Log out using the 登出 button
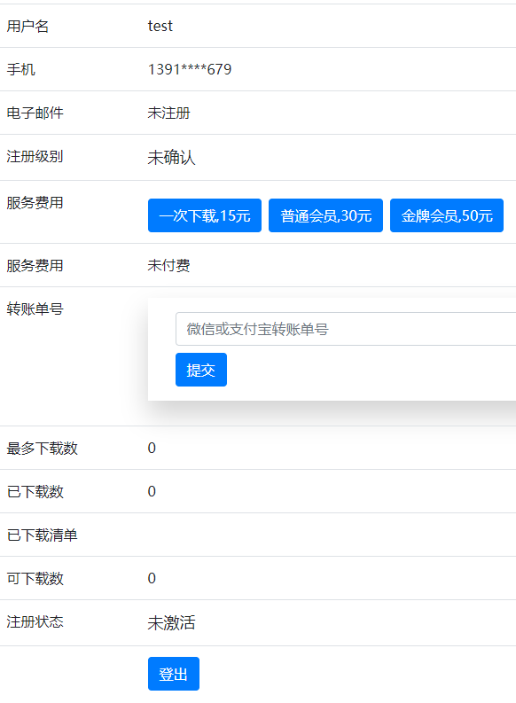 pyautogui.click(x=174, y=674)
